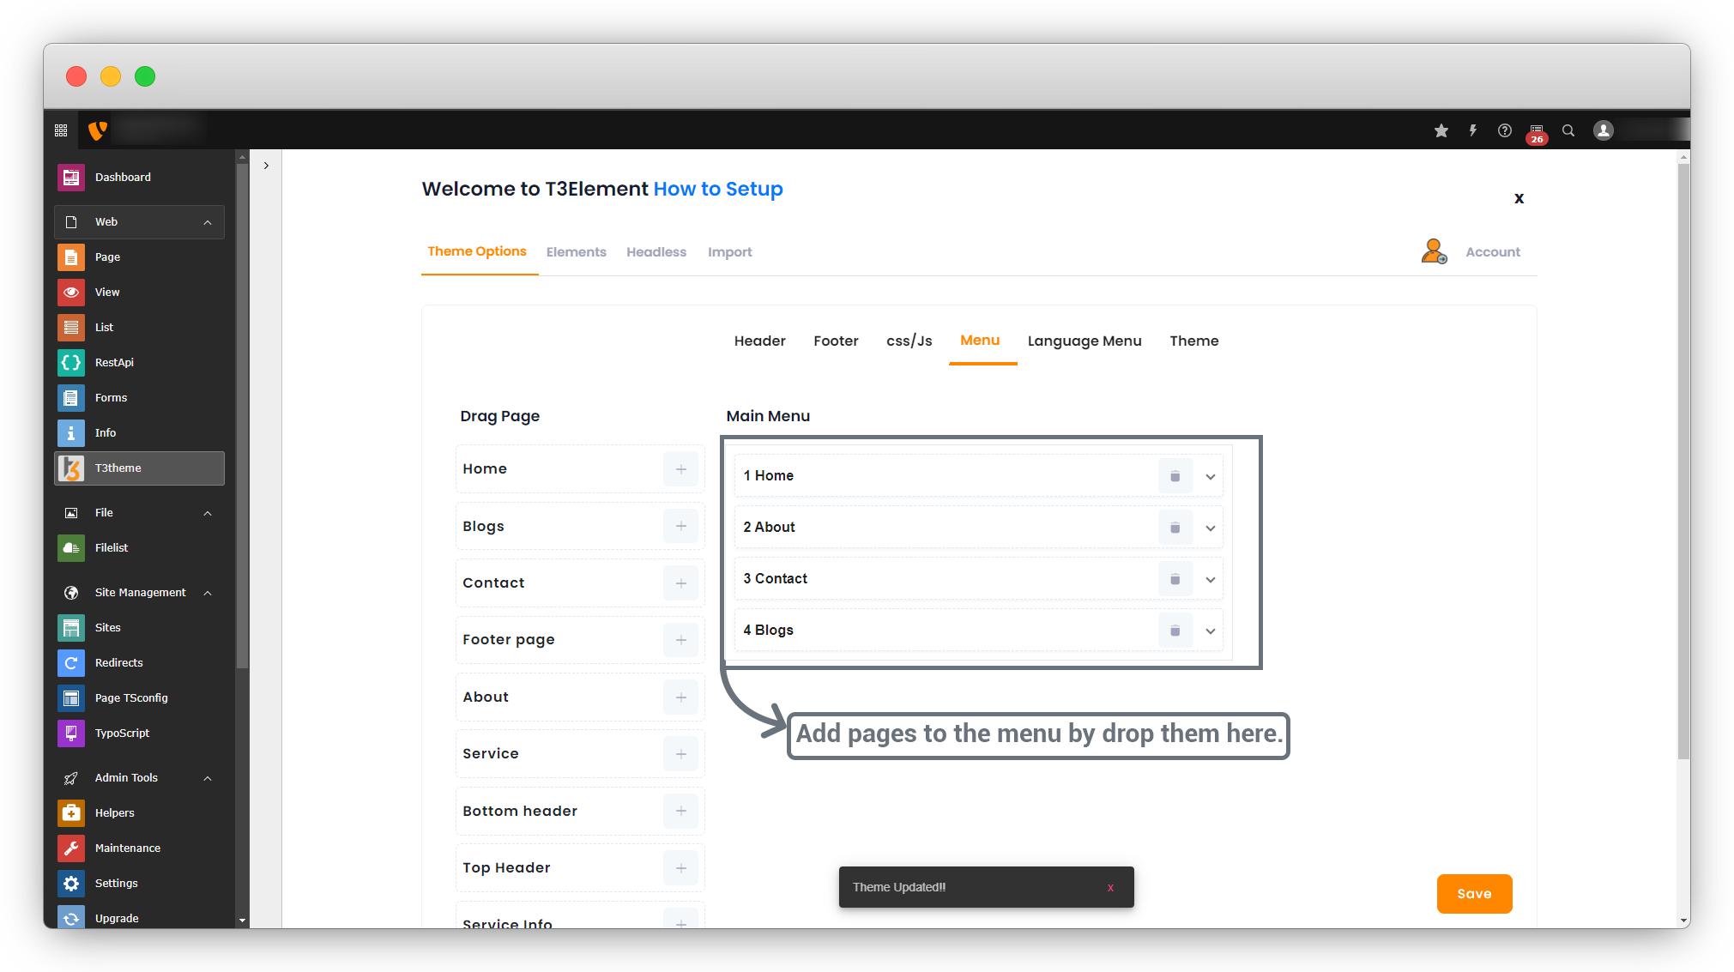Open the Language Menu sub-tab
The height and width of the screenshot is (972, 1734).
[1085, 341]
